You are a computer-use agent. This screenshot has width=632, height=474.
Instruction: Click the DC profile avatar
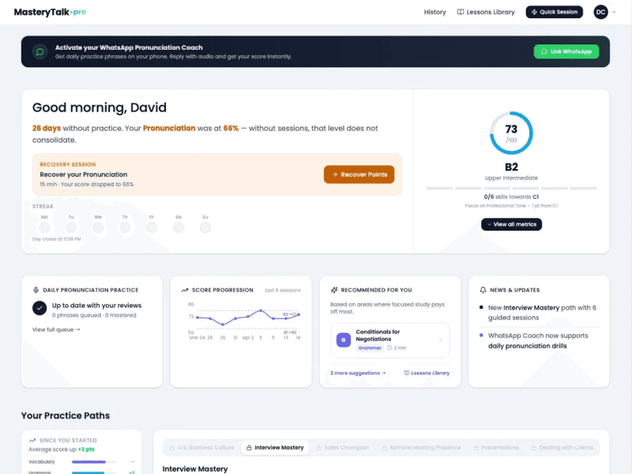pyautogui.click(x=600, y=12)
